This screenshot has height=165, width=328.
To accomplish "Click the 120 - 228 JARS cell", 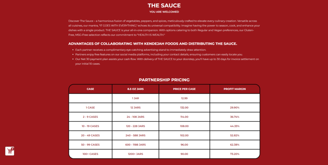I will click(x=135, y=126).
